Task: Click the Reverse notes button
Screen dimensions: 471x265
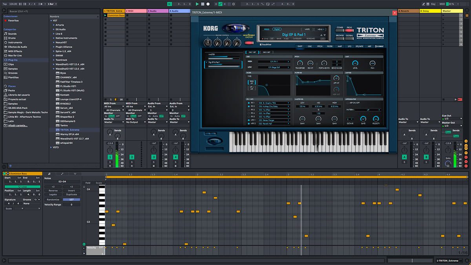Action: (x=53, y=190)
